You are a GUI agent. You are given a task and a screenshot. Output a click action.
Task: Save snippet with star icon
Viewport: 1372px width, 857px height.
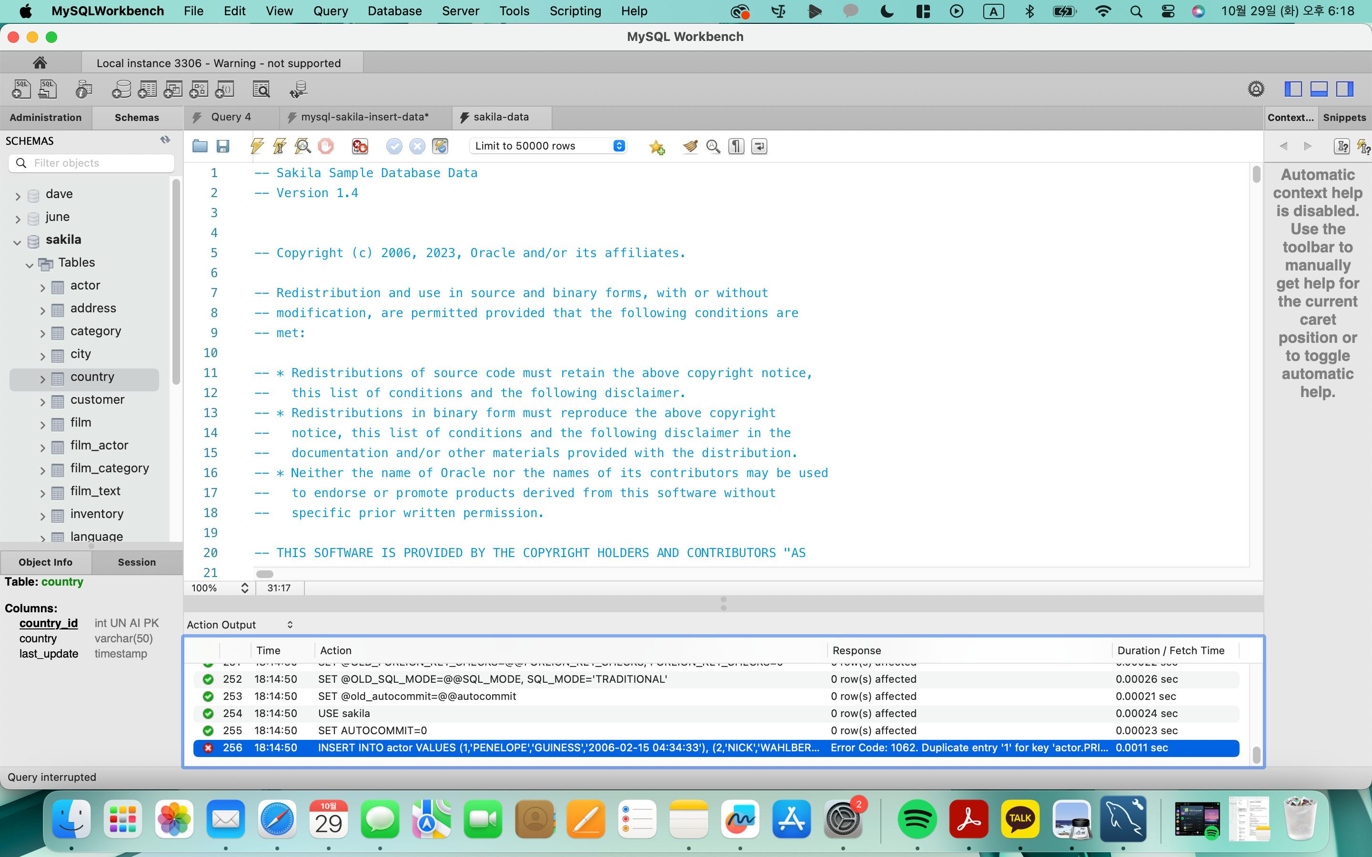pos(657,147)
